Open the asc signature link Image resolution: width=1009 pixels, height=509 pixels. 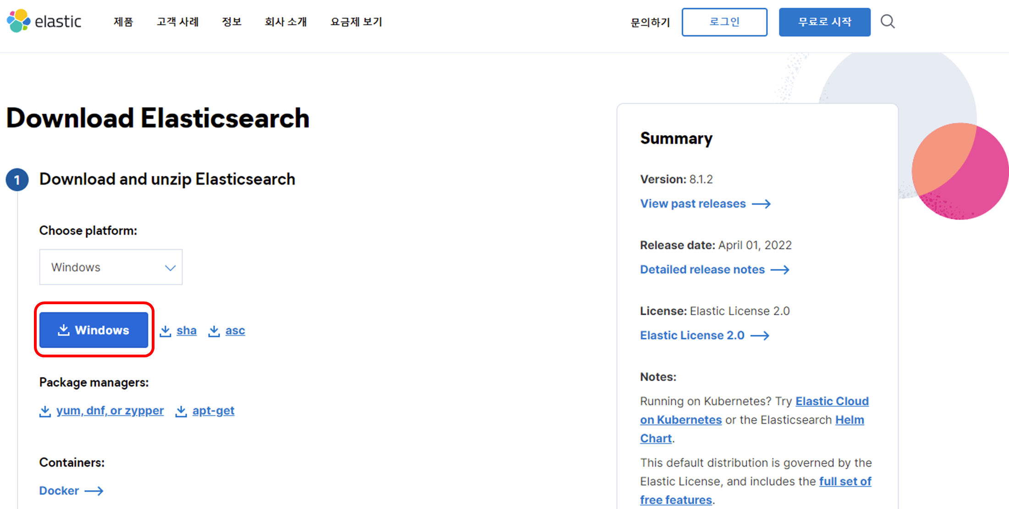pos(235,331)
